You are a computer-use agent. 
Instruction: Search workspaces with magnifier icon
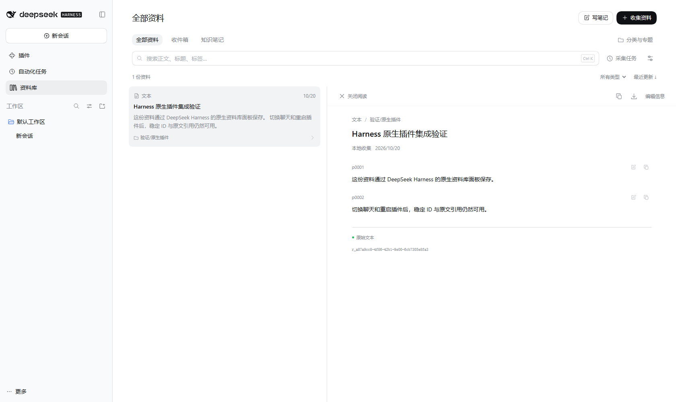point(76,106)
